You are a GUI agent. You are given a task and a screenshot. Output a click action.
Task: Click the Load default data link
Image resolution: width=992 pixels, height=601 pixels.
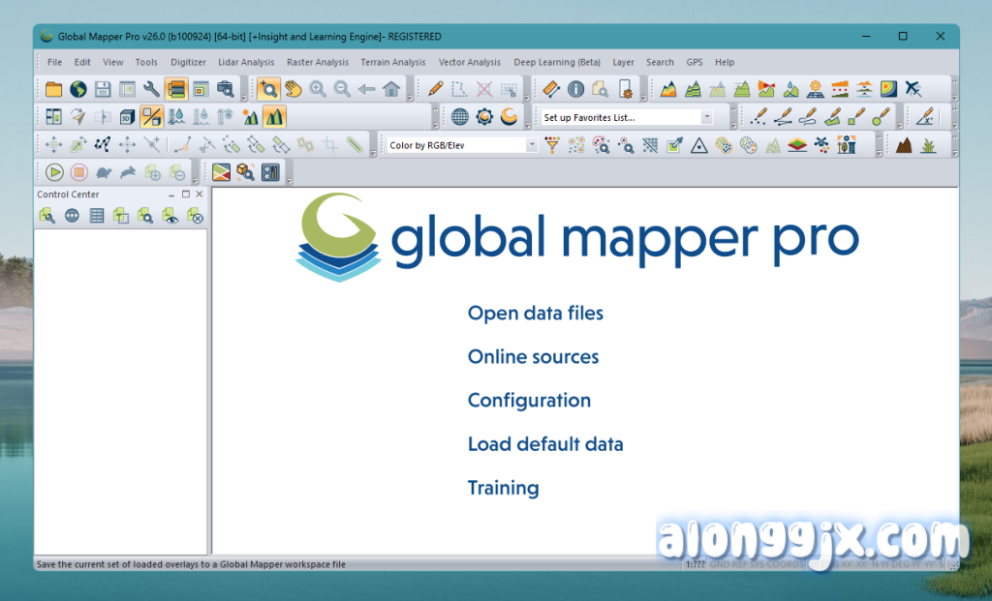[x=544, y=444]
